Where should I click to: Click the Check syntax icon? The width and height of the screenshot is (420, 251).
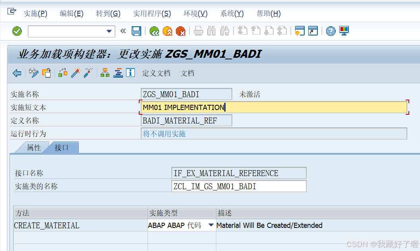coord(63,73)
